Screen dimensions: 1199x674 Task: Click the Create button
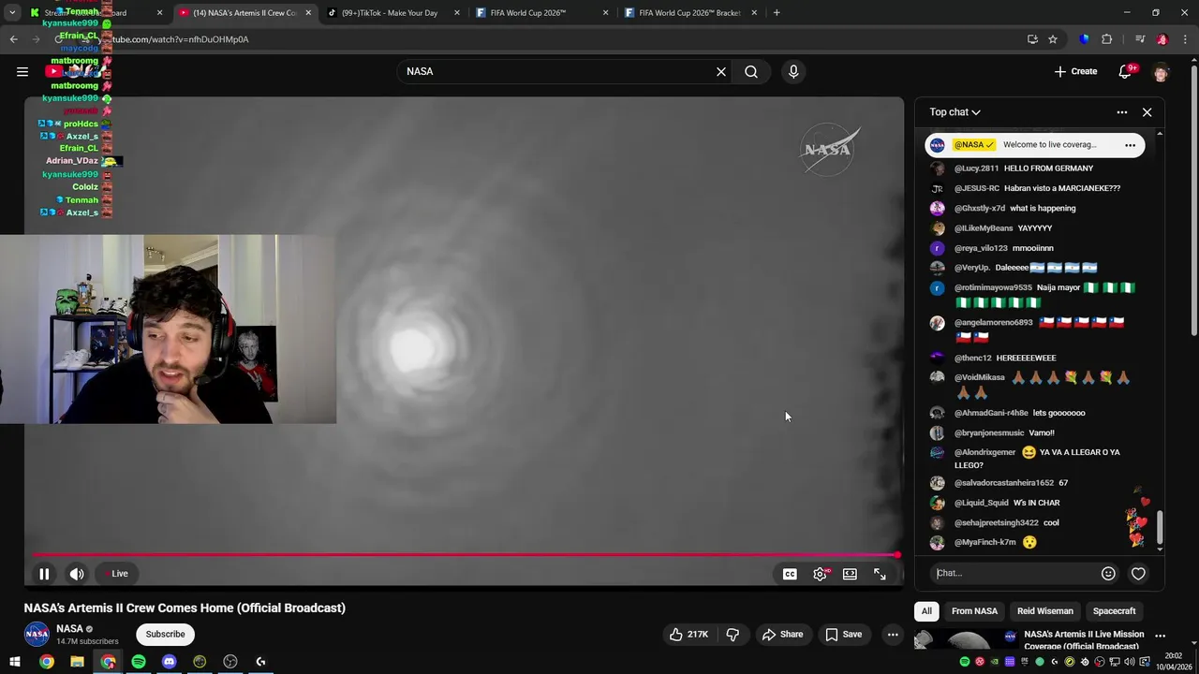coord(1075,71)
